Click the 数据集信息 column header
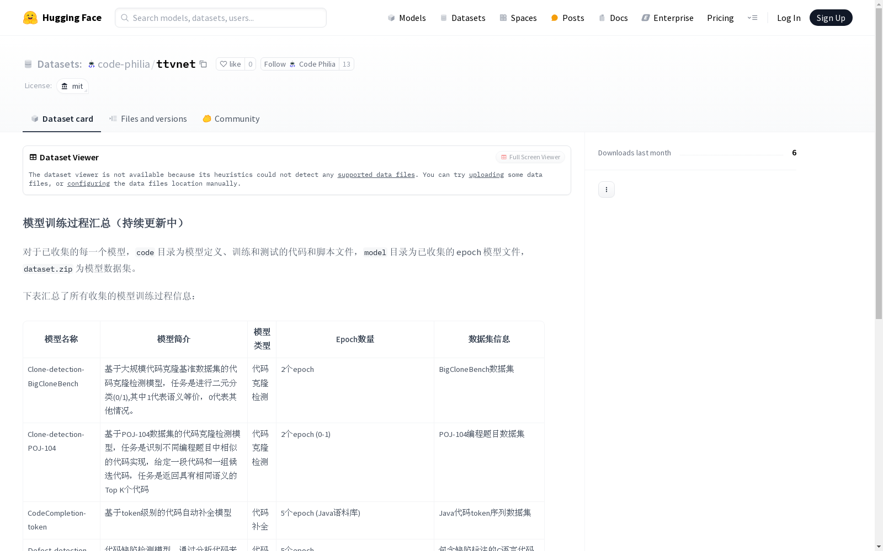This screenshot has height=551, width=883. click(x=489, y=339)
